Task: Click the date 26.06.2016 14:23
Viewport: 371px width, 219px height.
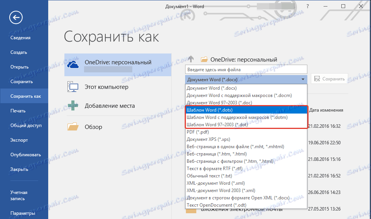Action: tap(324, 192)
